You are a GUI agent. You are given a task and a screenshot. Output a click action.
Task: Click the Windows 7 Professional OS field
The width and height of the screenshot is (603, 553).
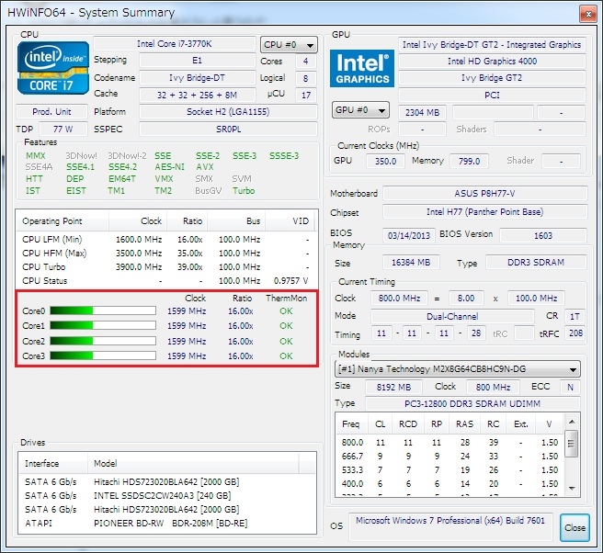point(450,526)
